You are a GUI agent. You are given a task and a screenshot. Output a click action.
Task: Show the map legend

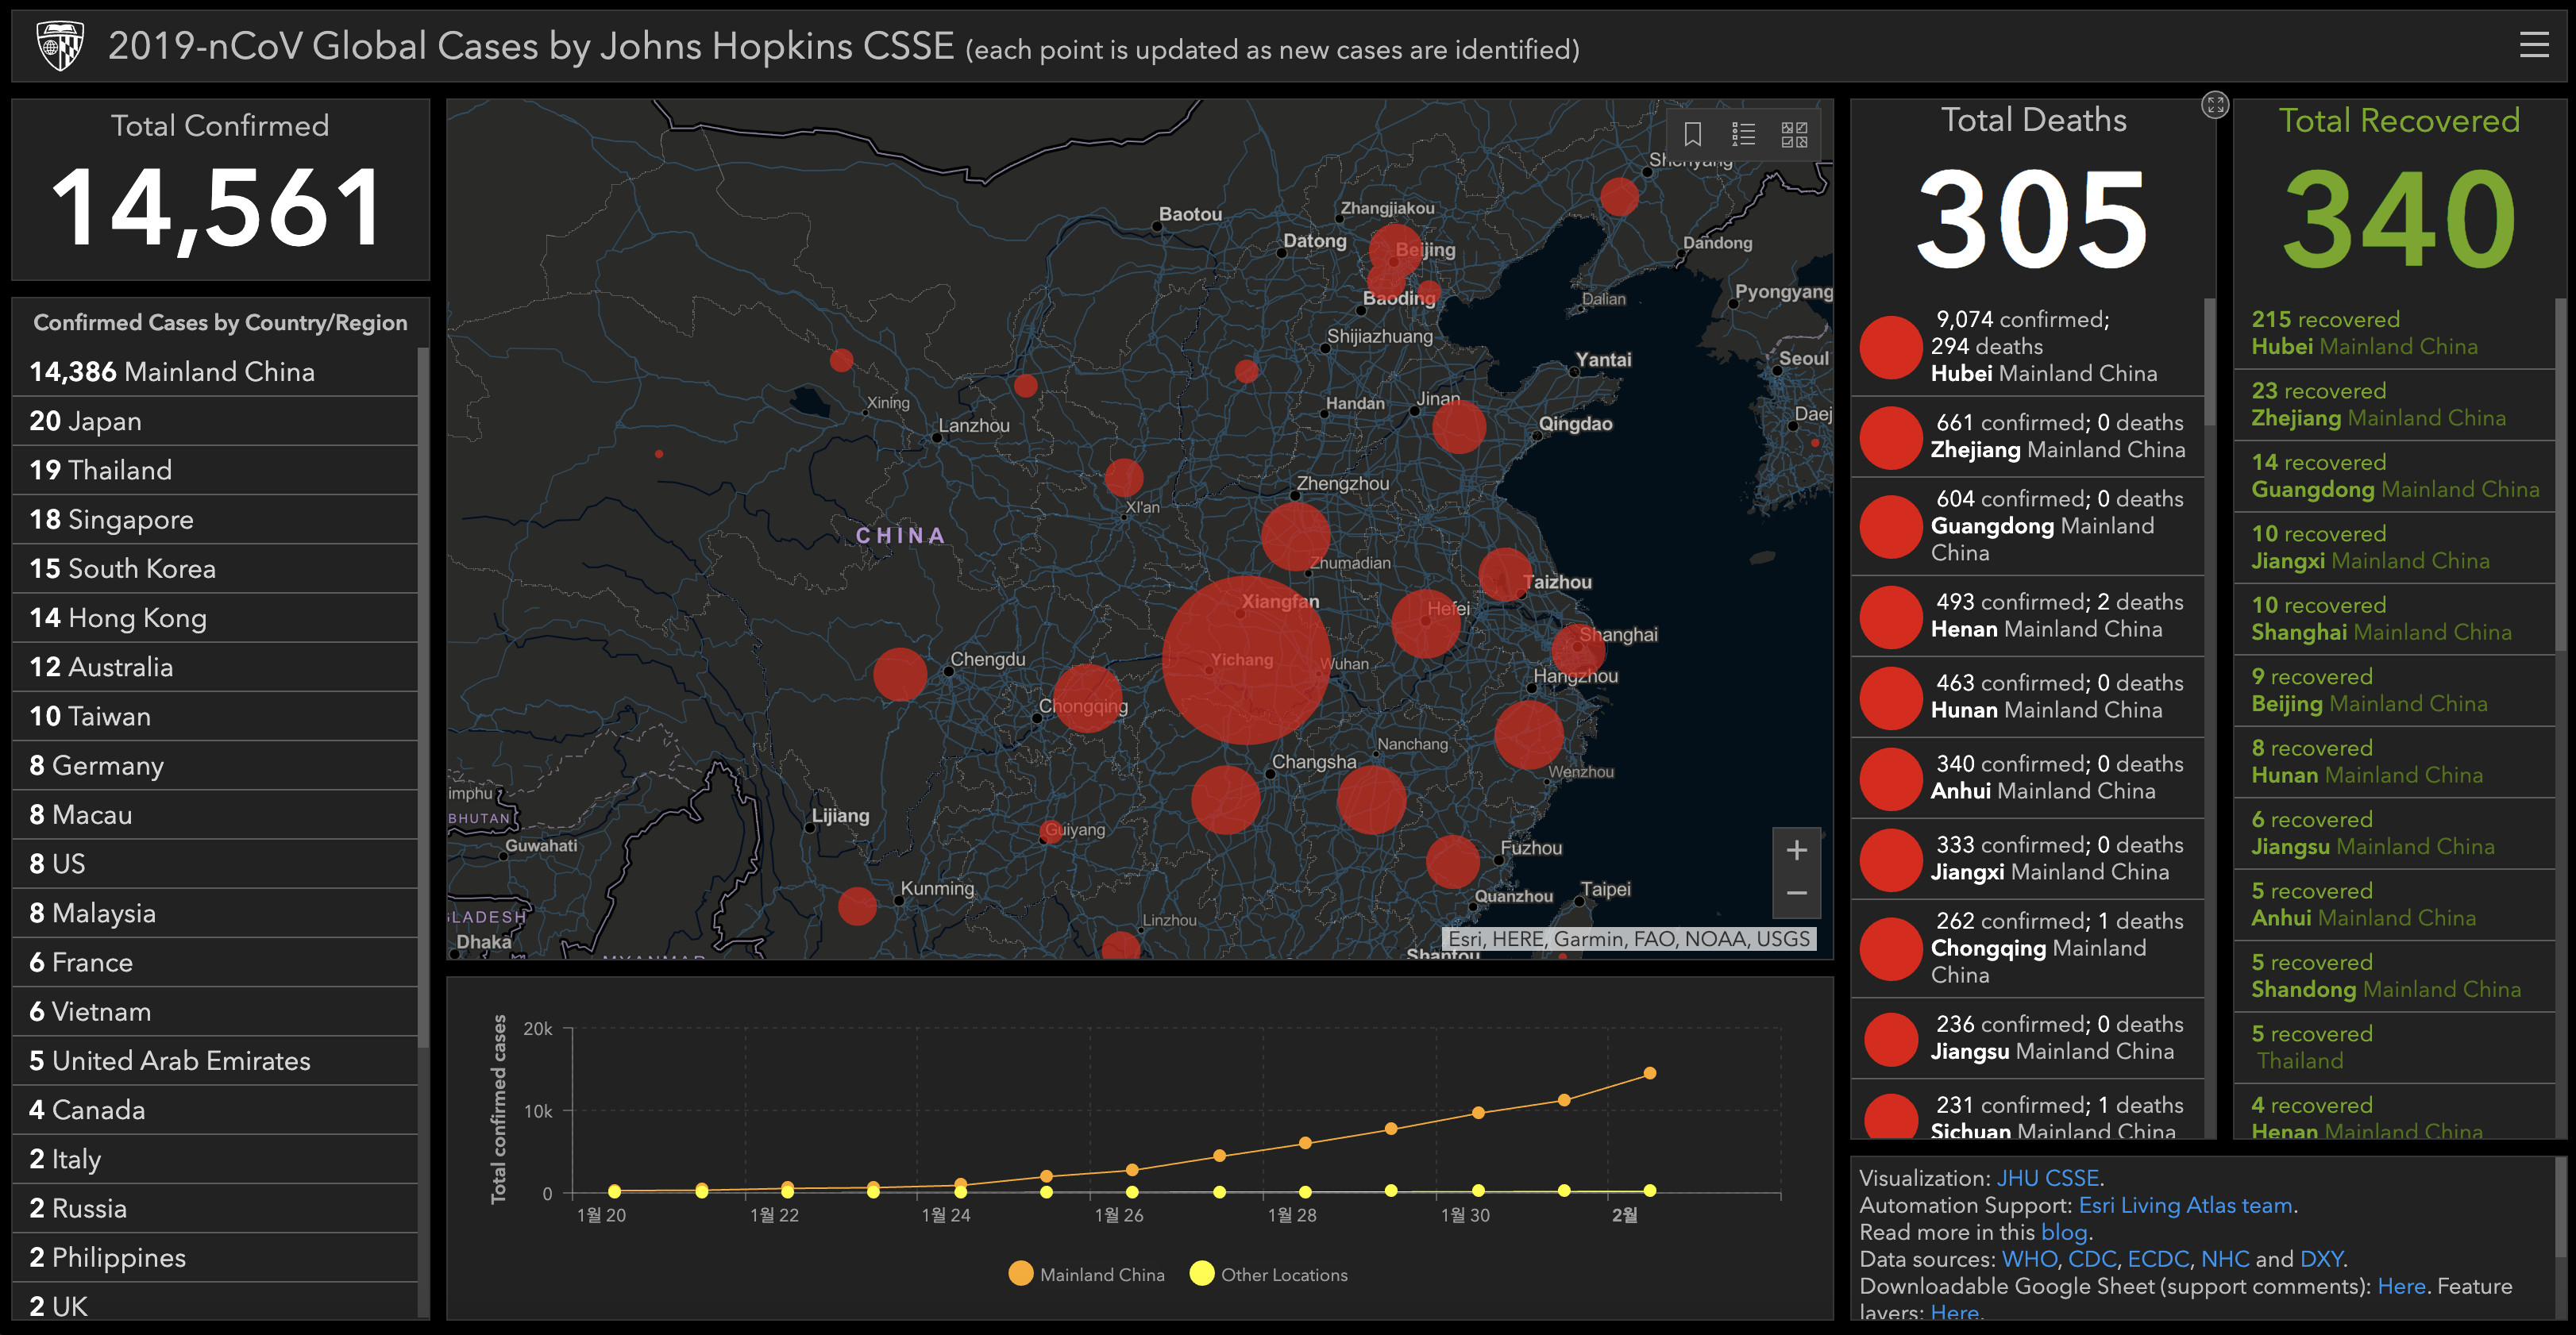(1743, 134)
